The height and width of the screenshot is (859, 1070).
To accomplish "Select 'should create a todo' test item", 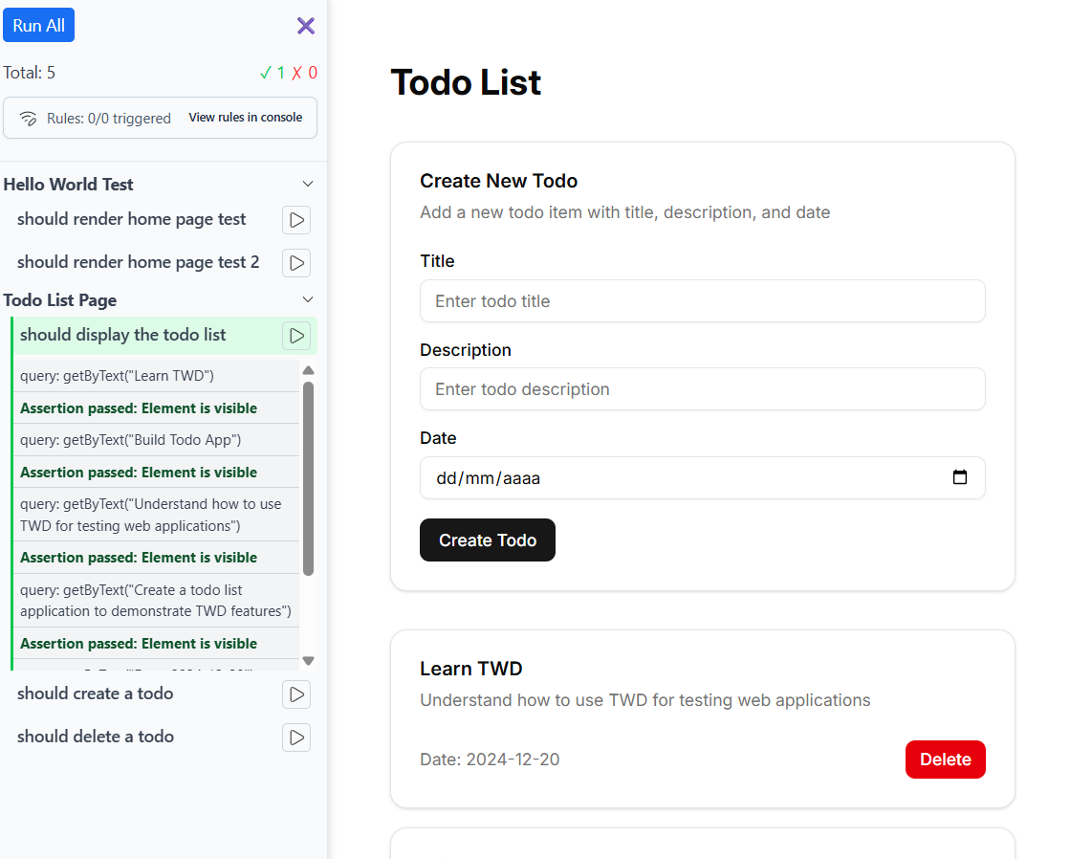I will click(96, 694).
